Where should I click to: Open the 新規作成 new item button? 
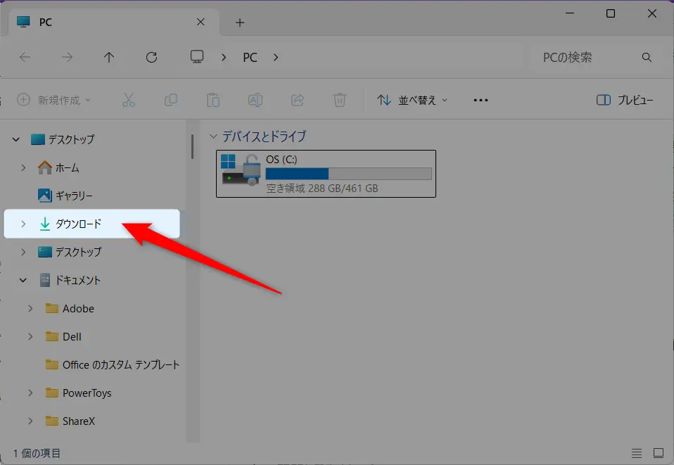(54, 100)
